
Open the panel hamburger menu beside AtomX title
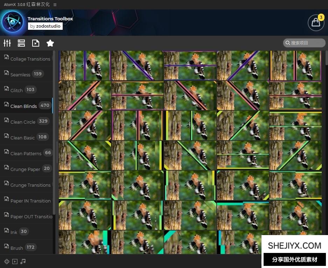click(55, 5)
